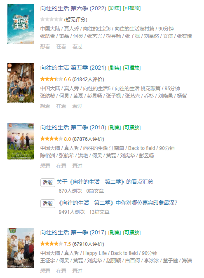204x278 pixels.
Task: Click the Season 6 beach poster thumbnail
Action: tap(21, 23)
